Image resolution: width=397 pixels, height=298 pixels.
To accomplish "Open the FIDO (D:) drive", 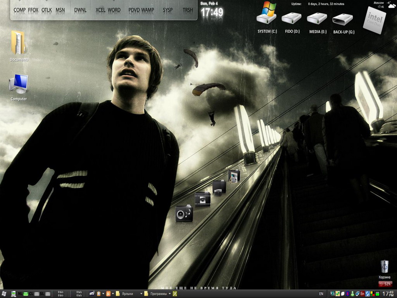I will [x=292, y=18].
